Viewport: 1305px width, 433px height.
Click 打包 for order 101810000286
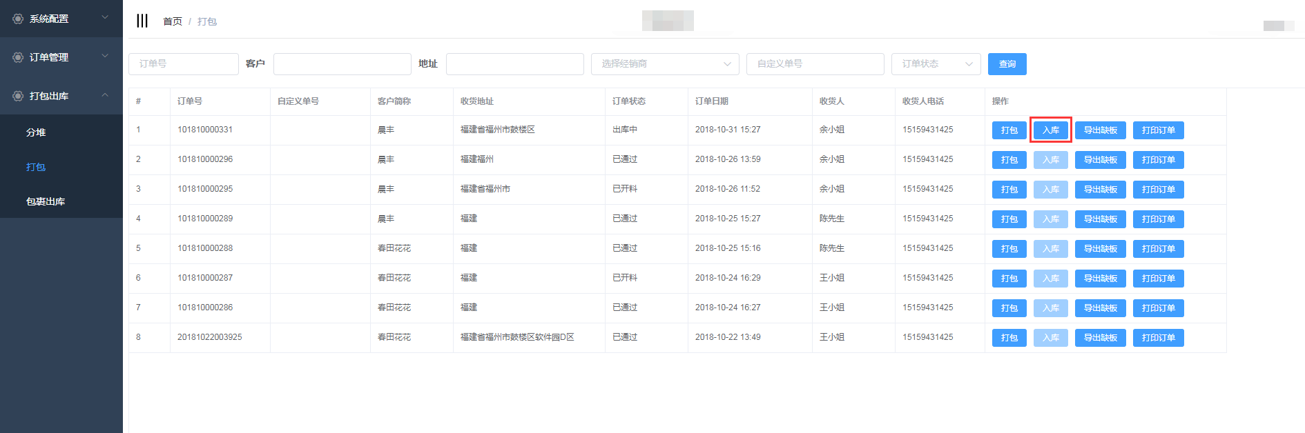[1009, 308]
